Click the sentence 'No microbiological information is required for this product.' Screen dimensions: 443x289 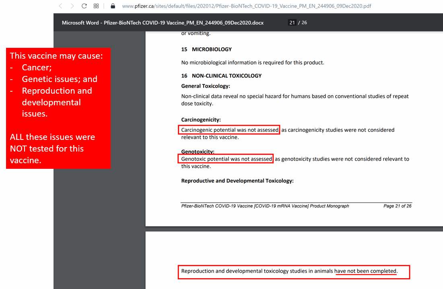[x=253, y=63]
